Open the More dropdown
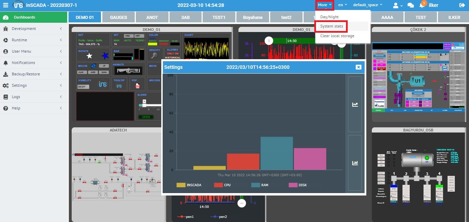Image resolution: width=469 pixels, height=222 pixels. (x=325, y=5)
